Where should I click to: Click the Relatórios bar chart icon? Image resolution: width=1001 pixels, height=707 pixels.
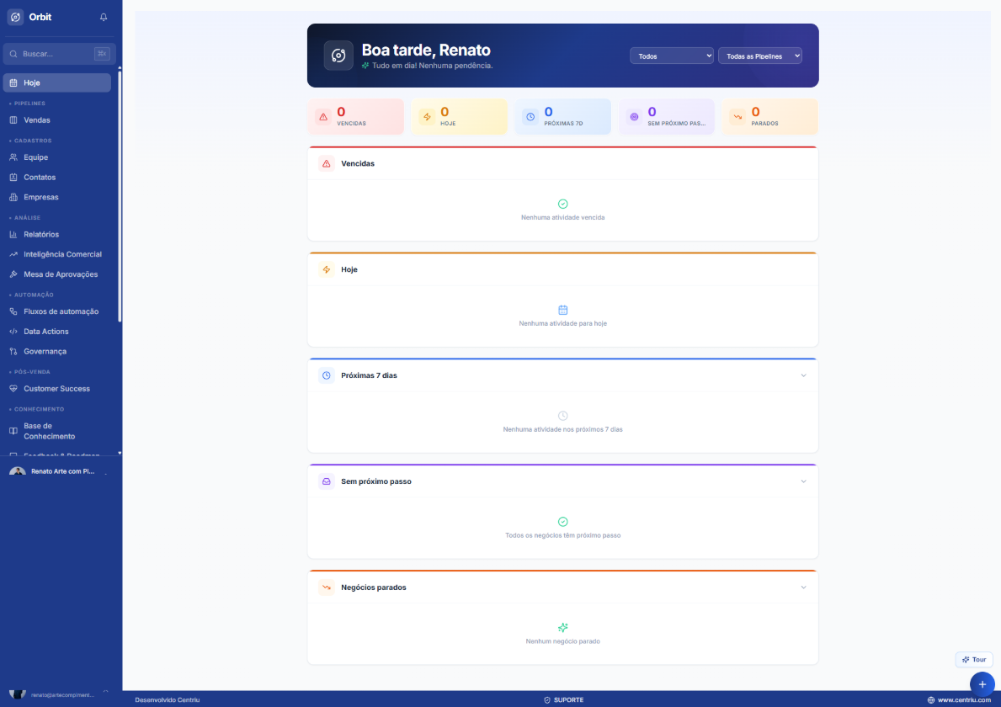(13, 235)
